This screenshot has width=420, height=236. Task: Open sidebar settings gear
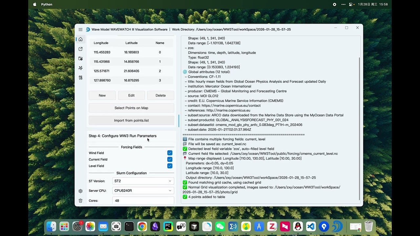(80, 191)
